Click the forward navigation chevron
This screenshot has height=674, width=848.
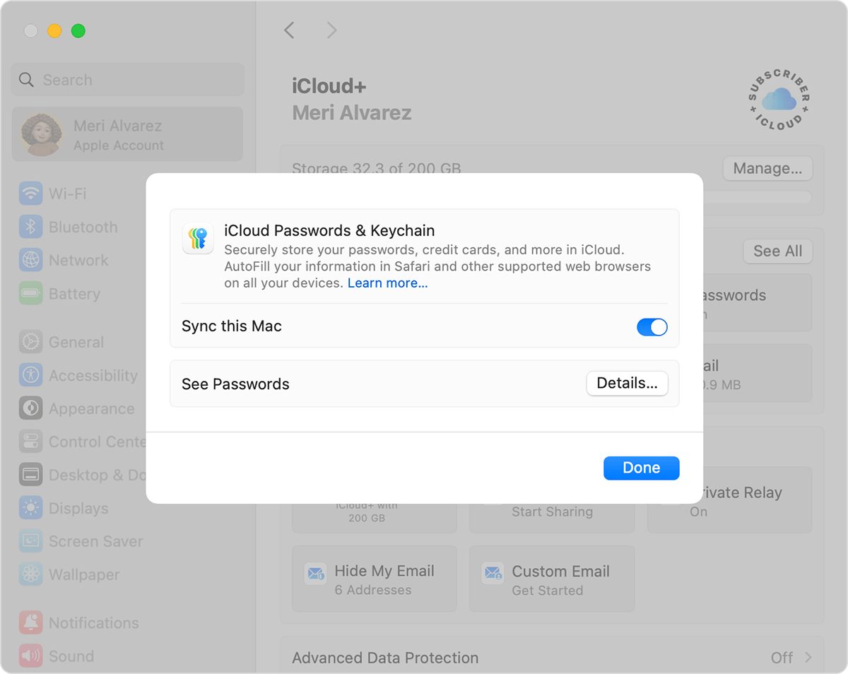click(x=331, y=30)
